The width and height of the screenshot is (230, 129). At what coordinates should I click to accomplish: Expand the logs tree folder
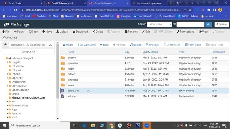8,109
